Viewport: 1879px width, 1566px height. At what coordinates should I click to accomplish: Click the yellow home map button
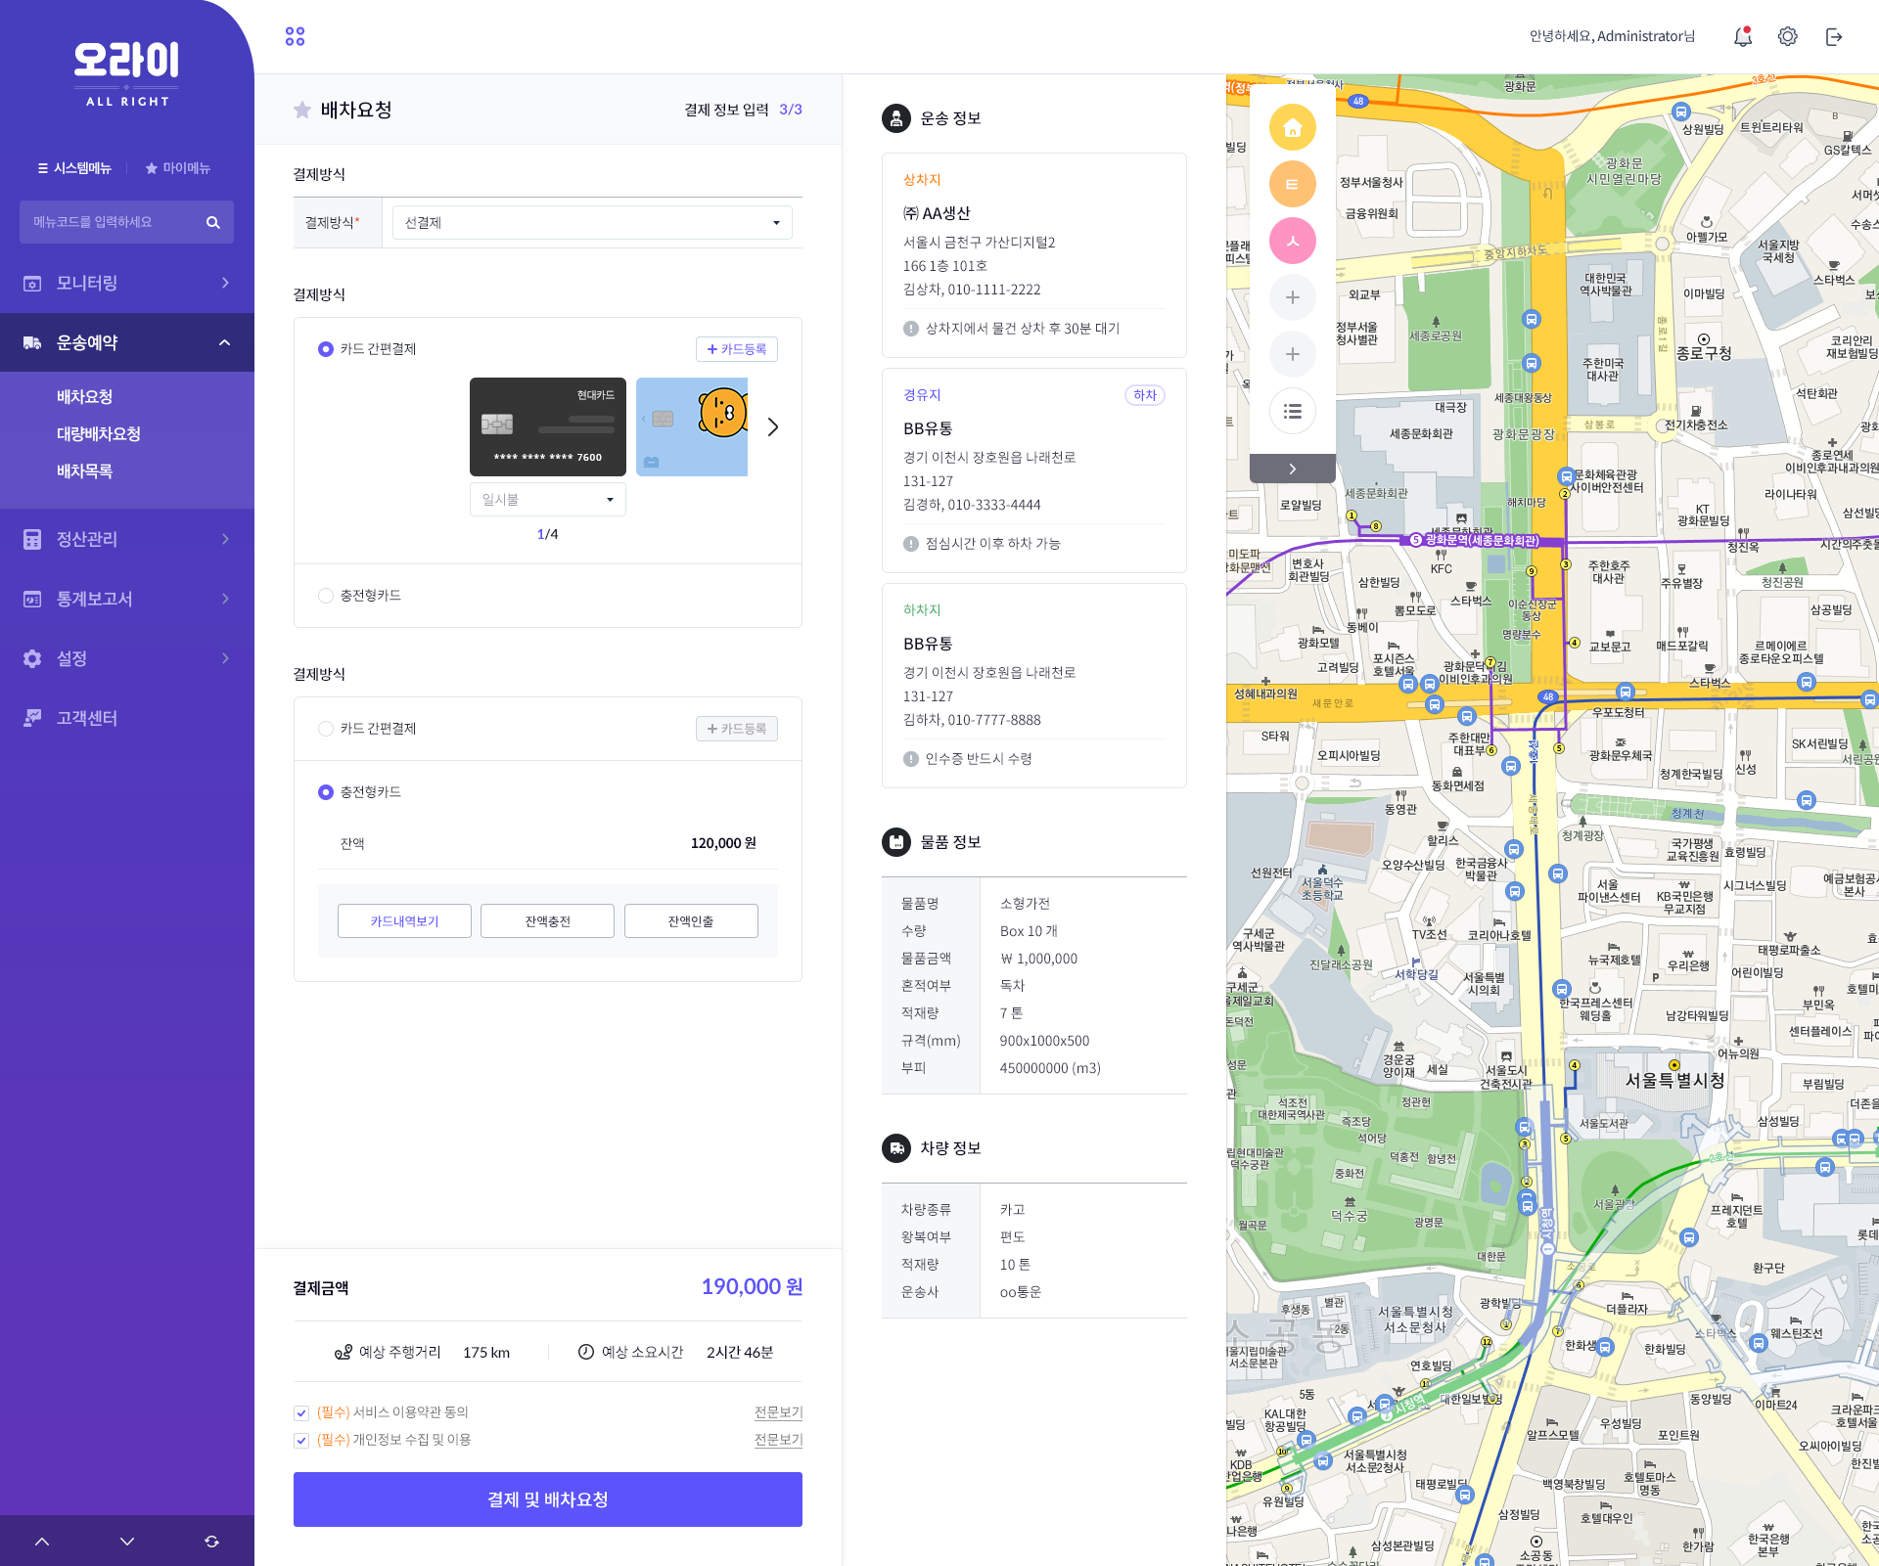tap(1292, 127)
